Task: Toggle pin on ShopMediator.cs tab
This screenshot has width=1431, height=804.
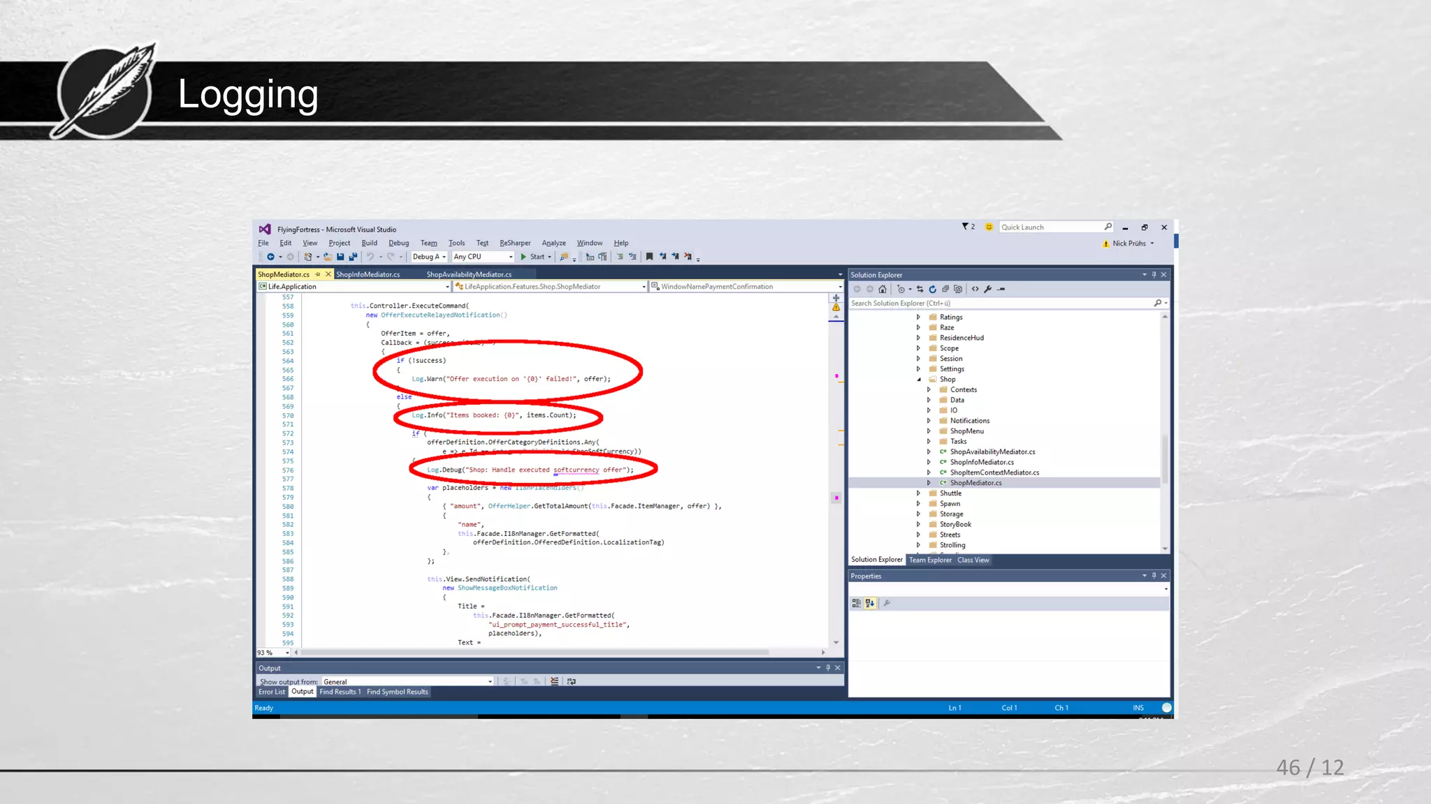Action: 318,274
